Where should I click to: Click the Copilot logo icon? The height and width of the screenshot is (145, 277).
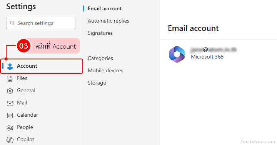pyautogui.click(x=10, y=140)
